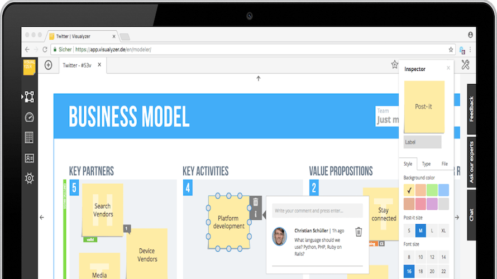Switch to the Style tab in Inspector
The width and height of the screenshot is (497, 279).
coord(408,163)
